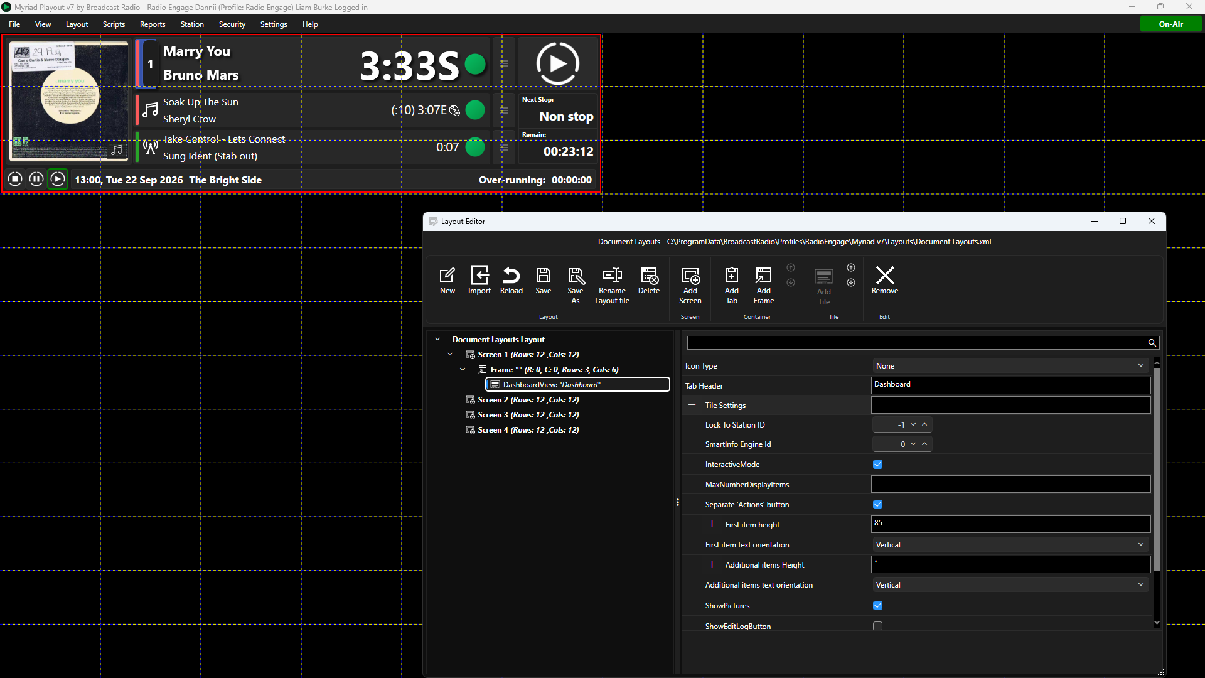Open First item text orientation dropdown
1205x678 pixels.
click(x=1010, y=545)
